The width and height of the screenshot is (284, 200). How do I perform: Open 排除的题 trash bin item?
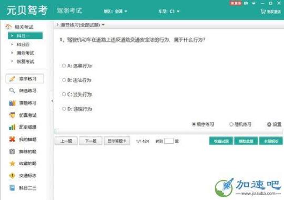pos(23,151)
